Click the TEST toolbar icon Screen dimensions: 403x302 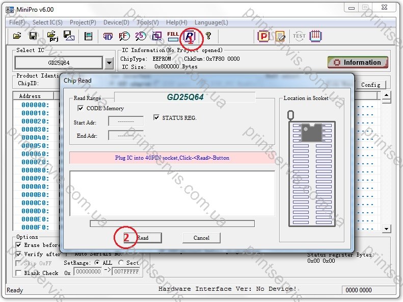299,36
